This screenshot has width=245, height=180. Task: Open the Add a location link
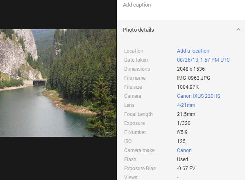pos(193,51)
